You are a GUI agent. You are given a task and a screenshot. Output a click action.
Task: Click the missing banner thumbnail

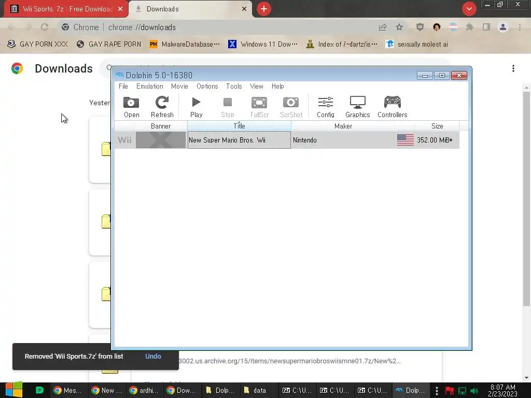click(x=161, y=140)
